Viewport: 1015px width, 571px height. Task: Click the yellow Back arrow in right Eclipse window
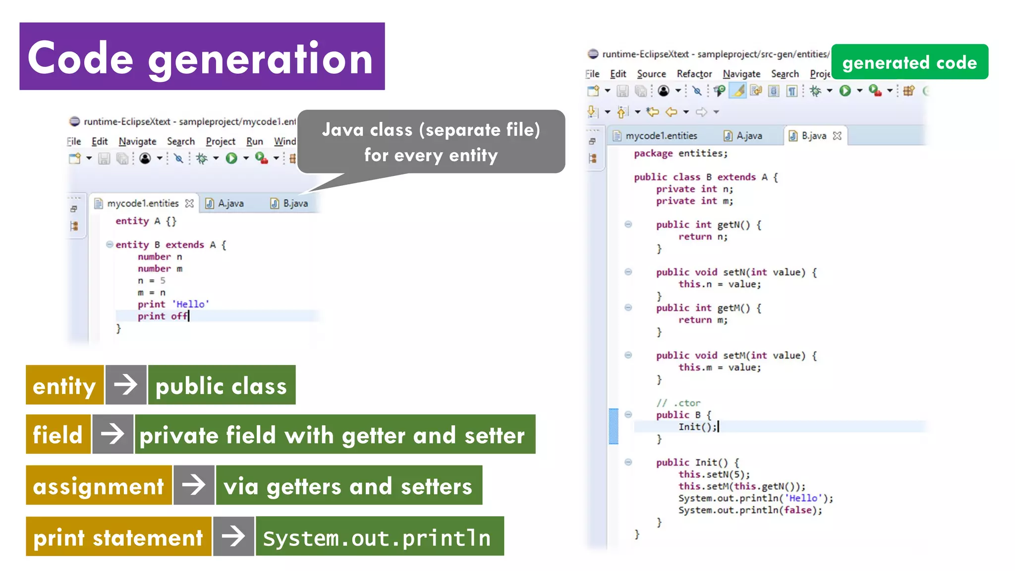pyautogui.click(x=671, y=112)
